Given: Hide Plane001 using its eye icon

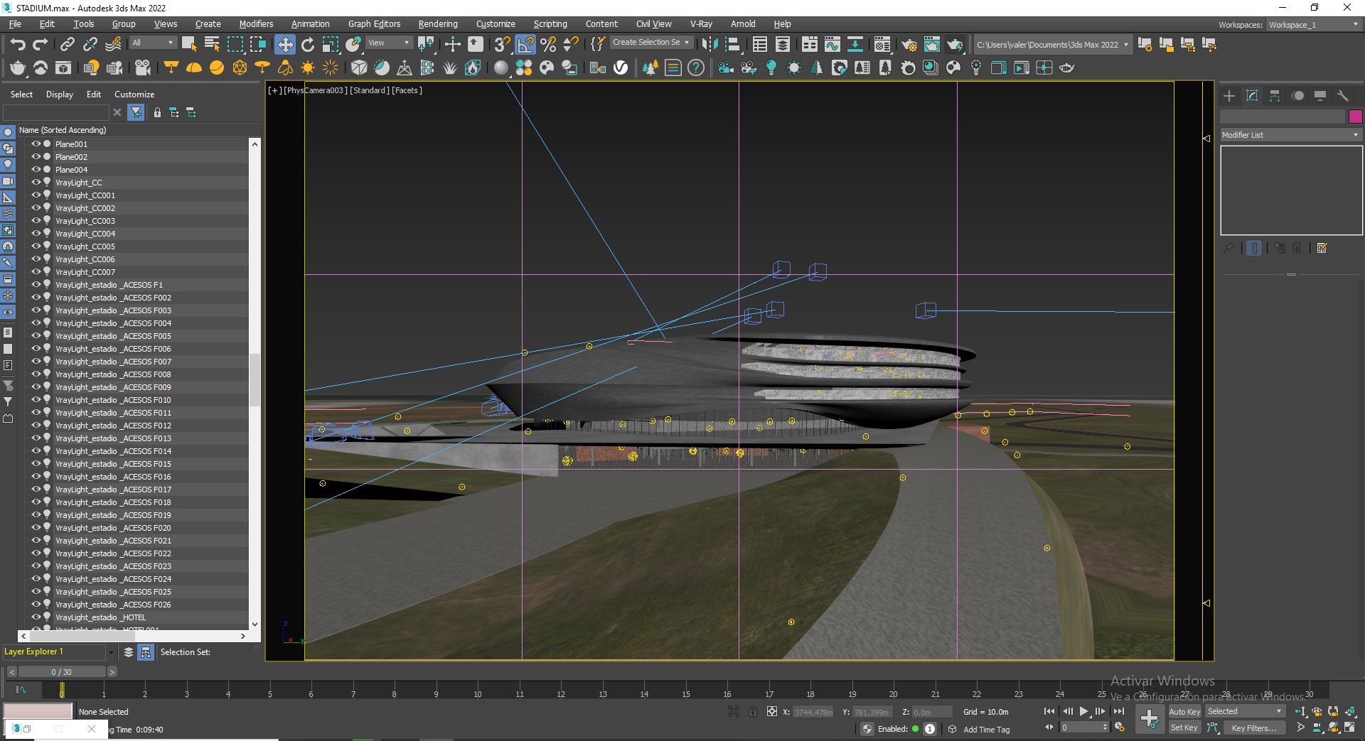Looking at the screenshot, I should (36, 144).
